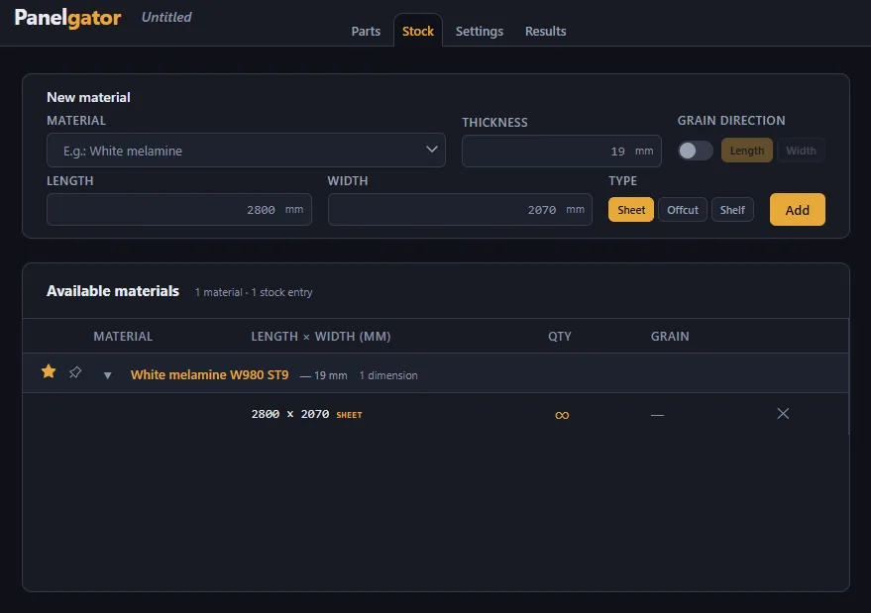The width and height of the screenshot is (871, 613).
Task: Open the Settings tab
Action: [480, 31]
